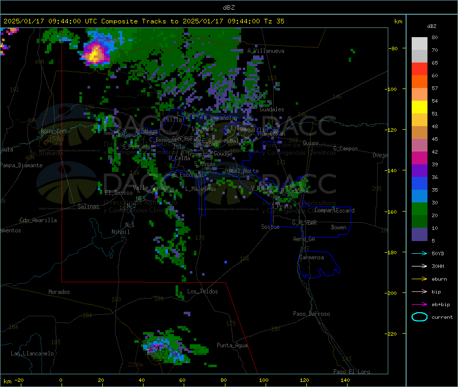Click the 'Cda_Amarilla' map label
Image resolution: width=458 pixels, height=387 pixels.
[38, 220]
